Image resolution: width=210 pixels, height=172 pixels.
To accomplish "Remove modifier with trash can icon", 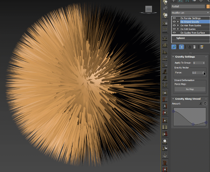I will [x=194, y=46].
